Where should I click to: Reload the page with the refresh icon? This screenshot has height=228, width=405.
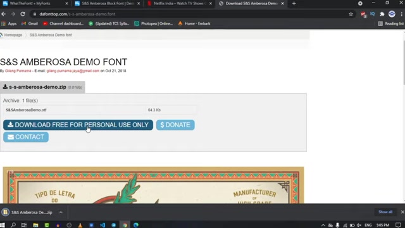[x=23, y=14]
